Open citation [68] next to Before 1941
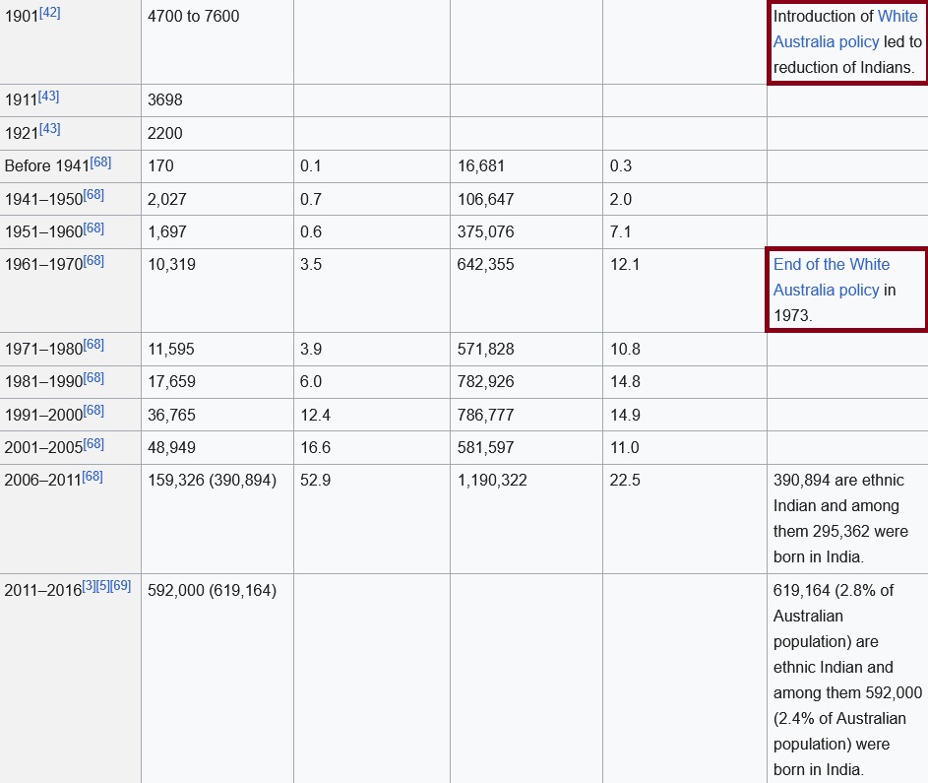The height and width of the screenshot is (783, 928). [x=100, y=162]
